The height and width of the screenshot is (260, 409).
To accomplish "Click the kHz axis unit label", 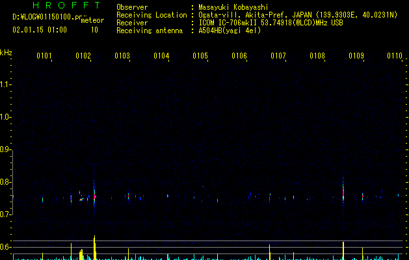I will pos(6,53).
